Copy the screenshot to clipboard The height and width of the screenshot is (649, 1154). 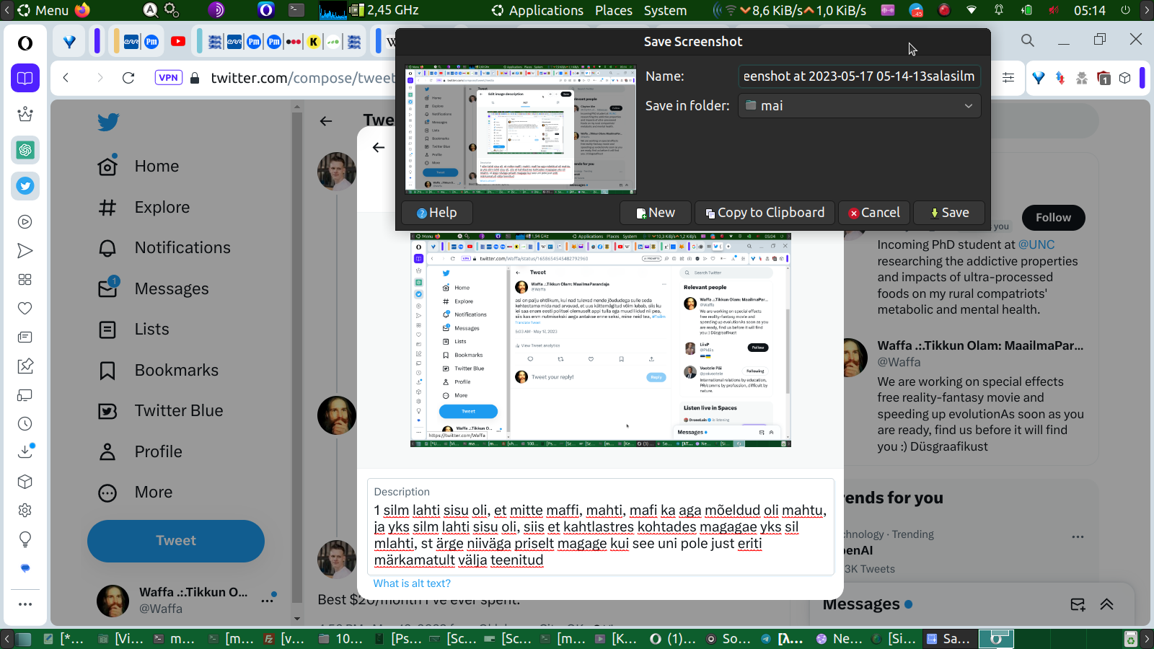[x=765, y=213]
